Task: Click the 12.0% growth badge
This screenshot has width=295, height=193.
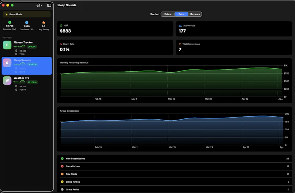Action: pyautogui.click(x=32, y=82)
